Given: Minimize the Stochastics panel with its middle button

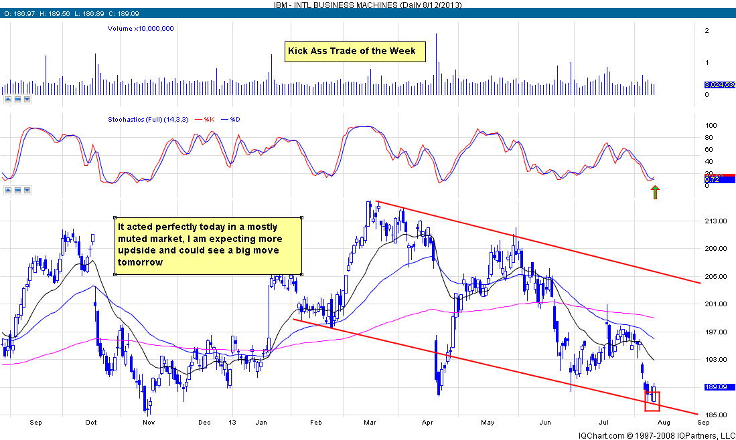Looking at the screenshot, I should [18, 190].
